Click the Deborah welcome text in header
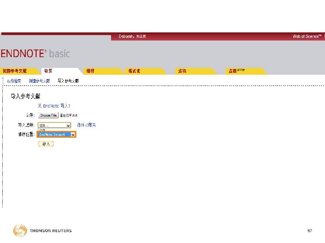 132,36
